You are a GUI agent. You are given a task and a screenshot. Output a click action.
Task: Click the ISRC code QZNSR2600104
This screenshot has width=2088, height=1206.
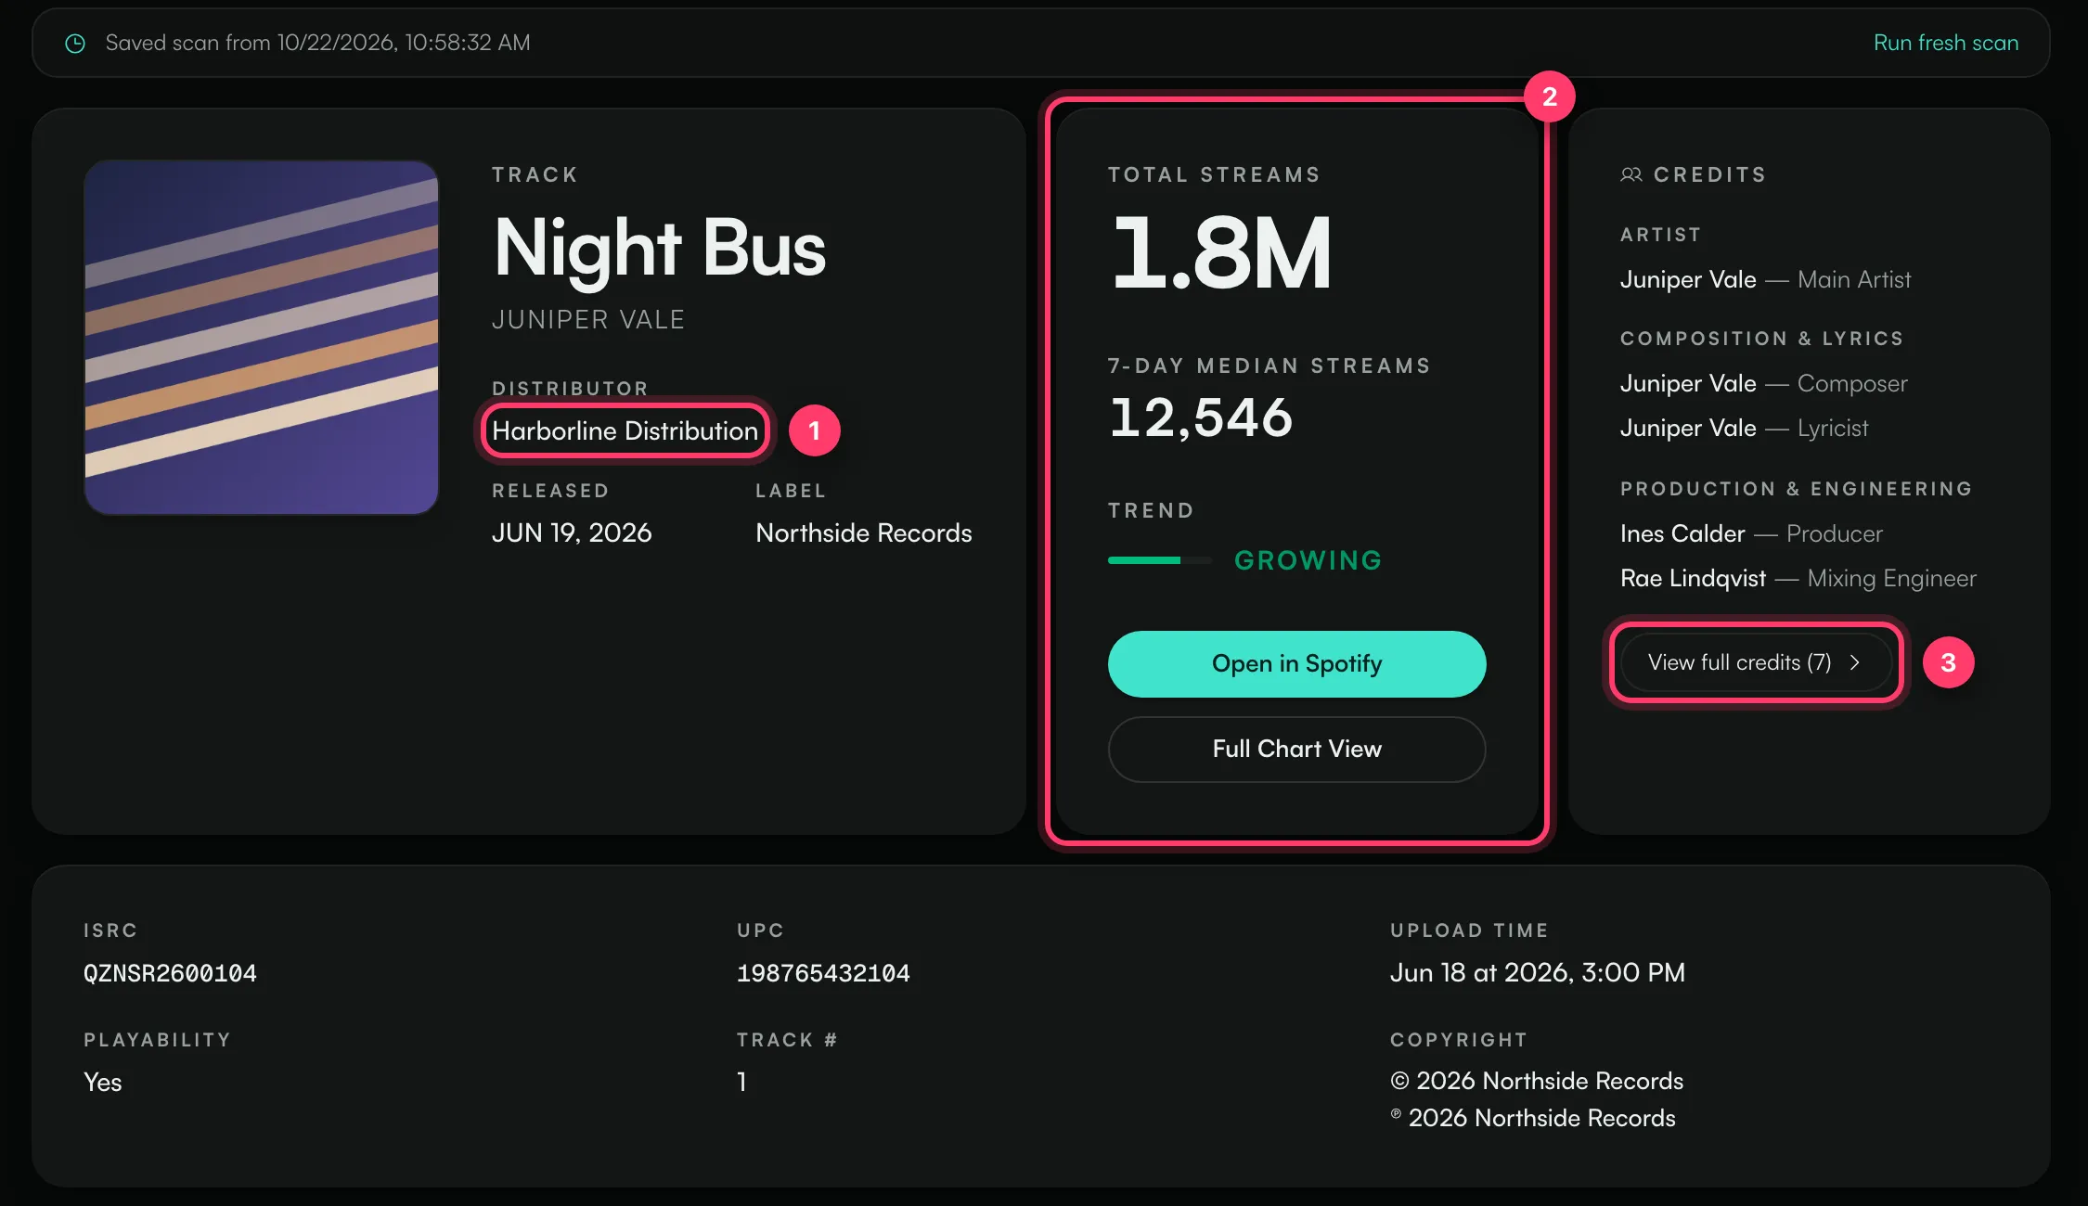pos(170,973)
